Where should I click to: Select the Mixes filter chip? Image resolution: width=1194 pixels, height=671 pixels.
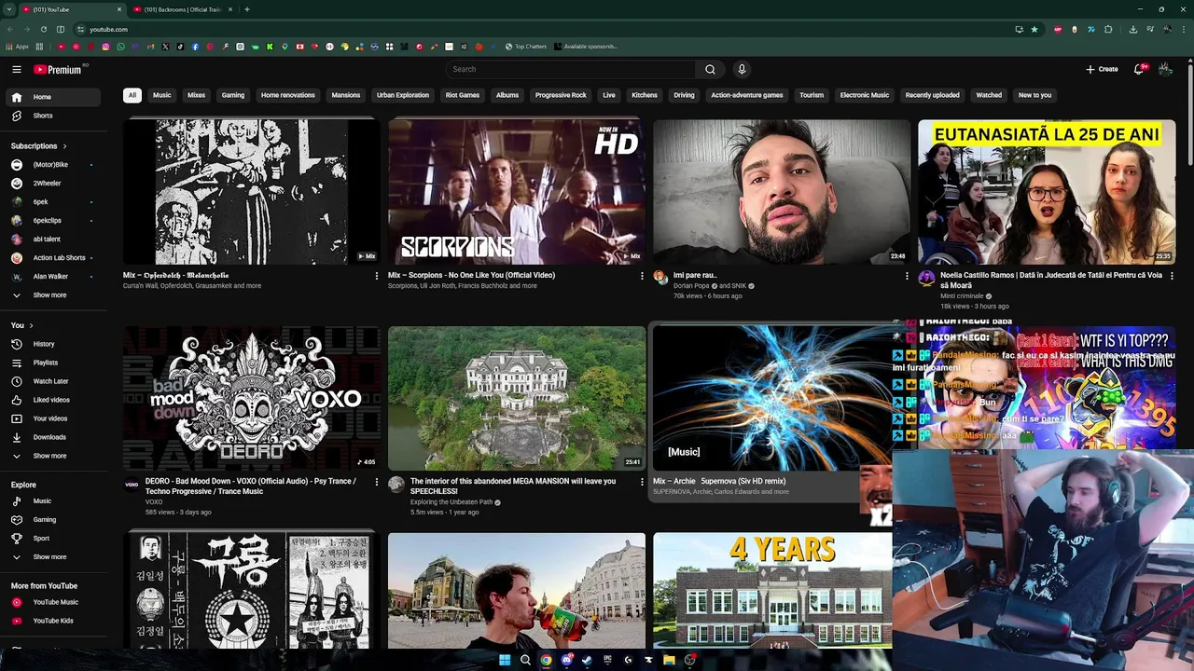point(196,95)
